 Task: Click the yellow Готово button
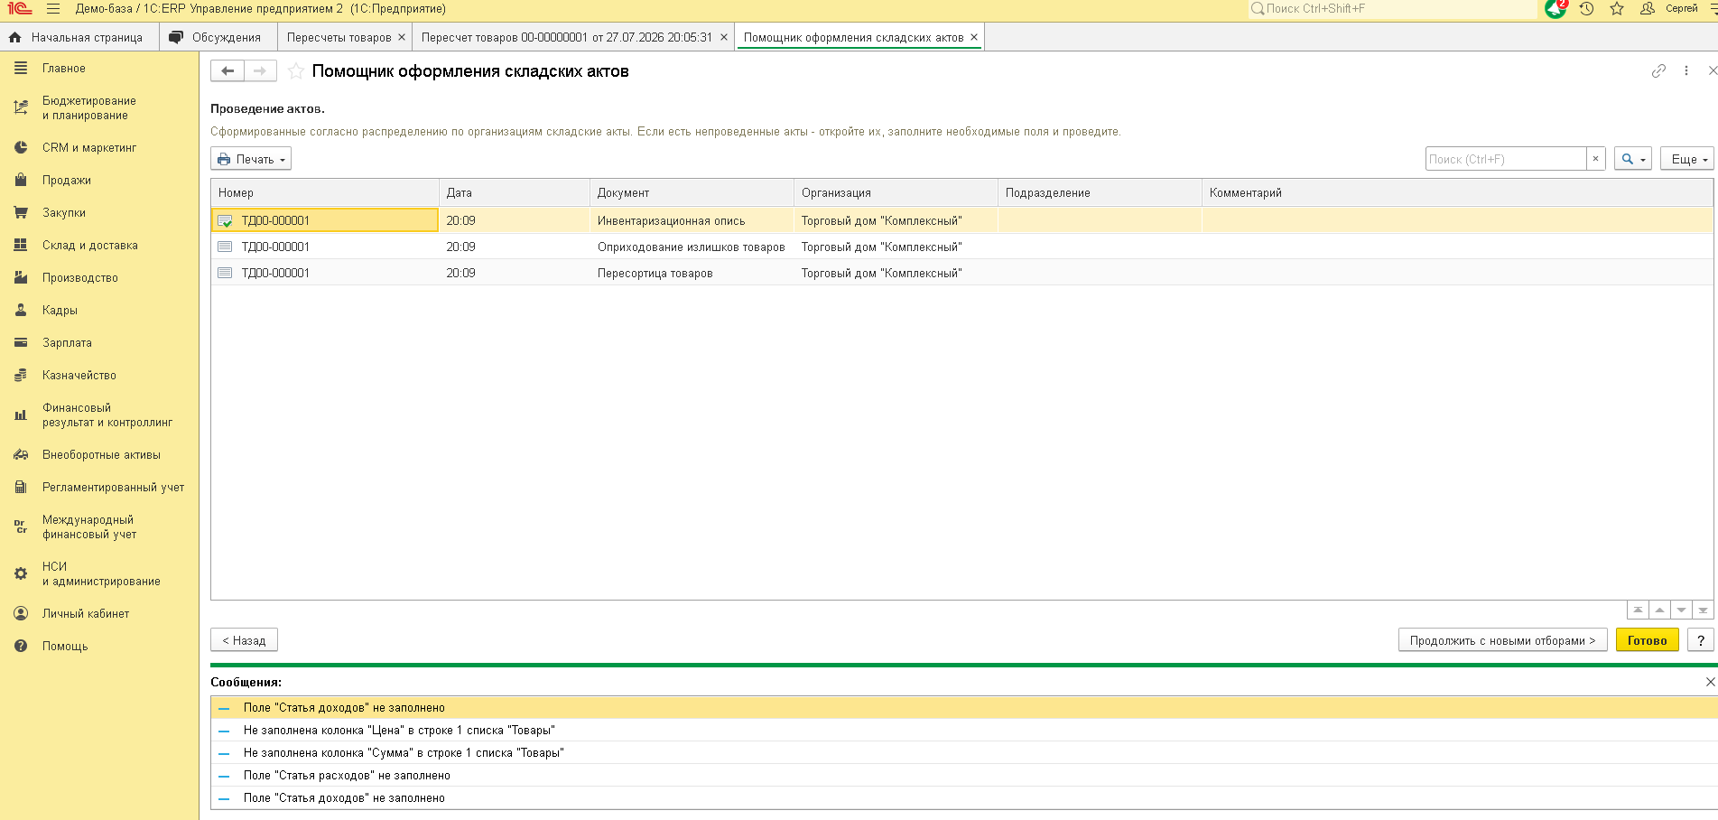(1647, 640)
